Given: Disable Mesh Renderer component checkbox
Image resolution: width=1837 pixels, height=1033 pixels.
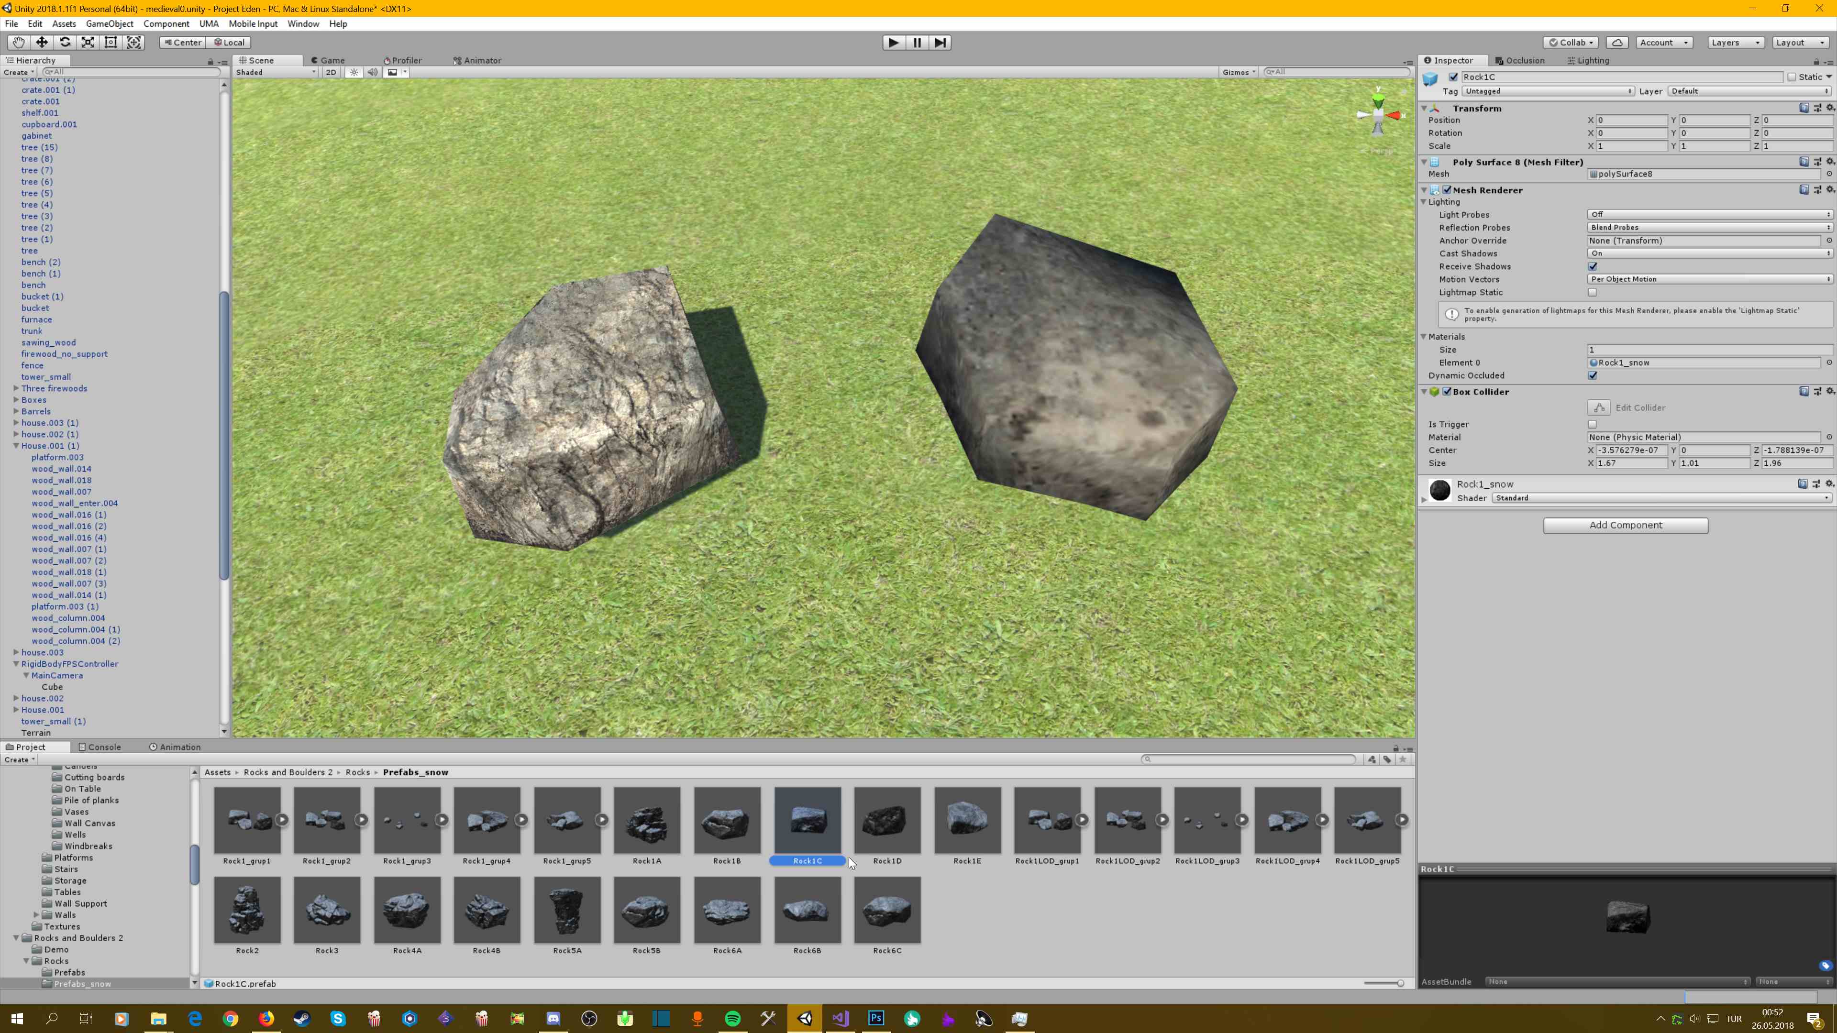Looking at the screenshot, I should coord(1447,190).
